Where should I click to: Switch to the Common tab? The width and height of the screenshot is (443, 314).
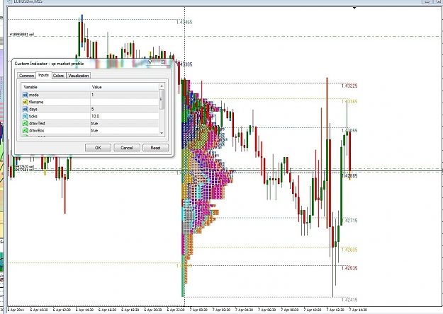click(x=26, y=76)
